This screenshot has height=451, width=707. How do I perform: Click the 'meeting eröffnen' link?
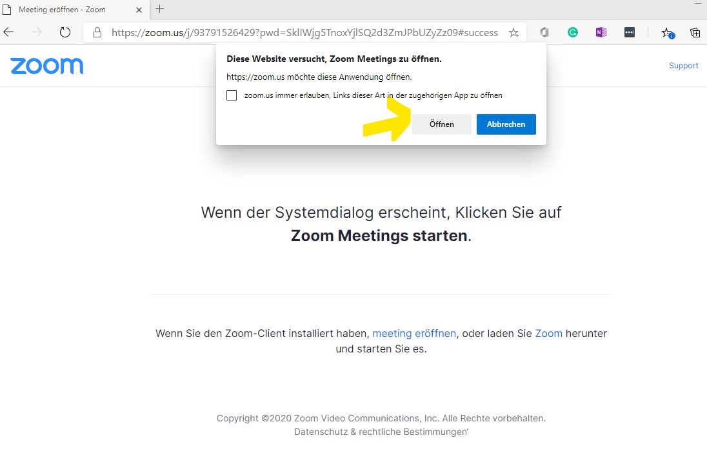pyautogui.click(x=414, y=333)
